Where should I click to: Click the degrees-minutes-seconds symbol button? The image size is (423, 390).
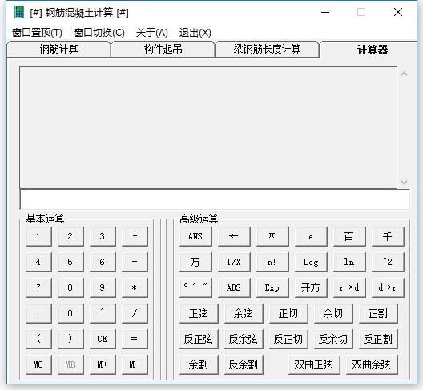(x=195, y=287)
